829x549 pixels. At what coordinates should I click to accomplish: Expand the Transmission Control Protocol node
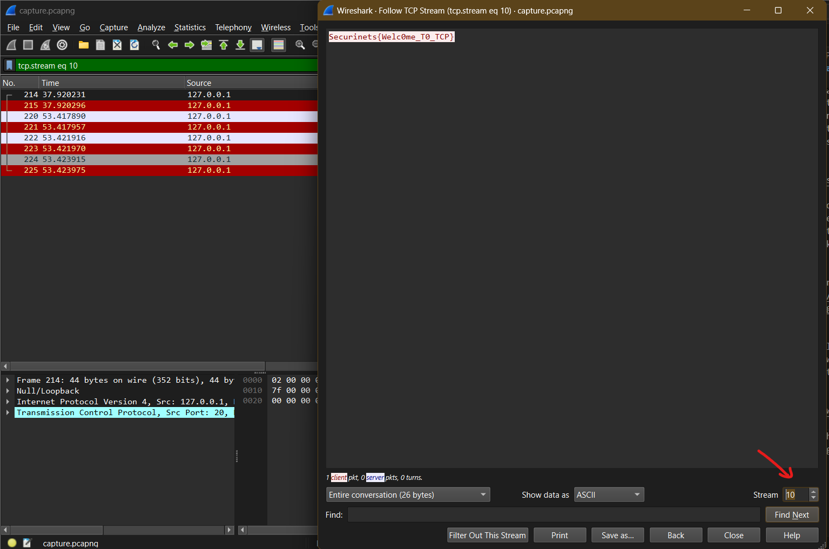tap(8, 413)
